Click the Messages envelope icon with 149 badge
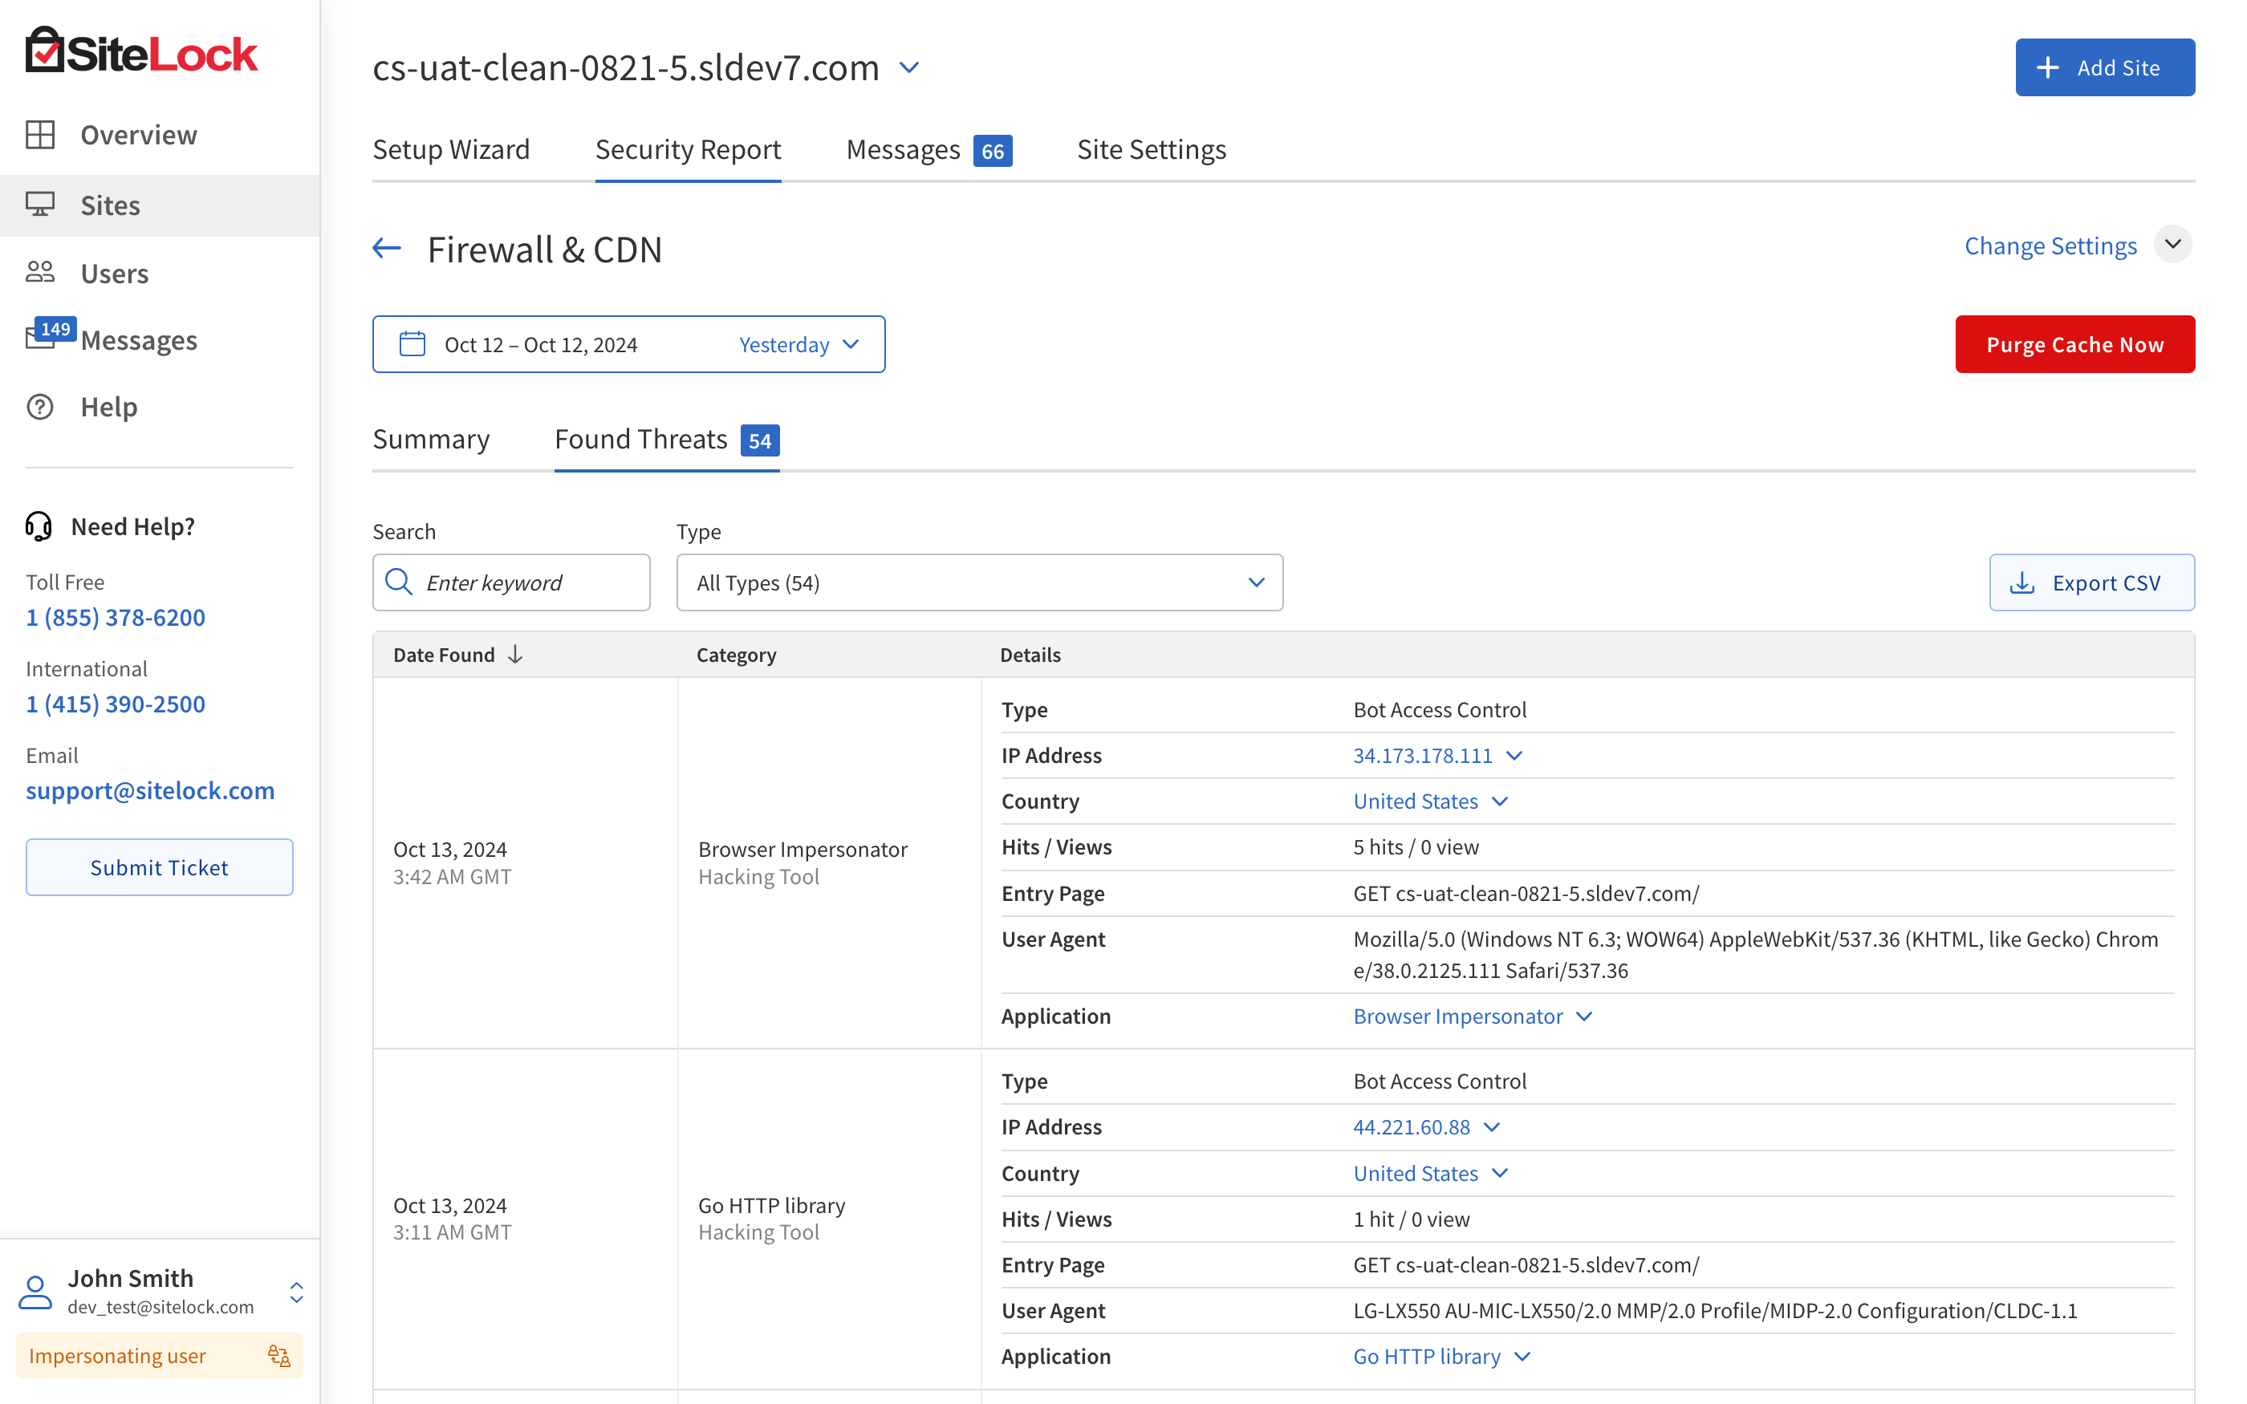 (40, 339)
